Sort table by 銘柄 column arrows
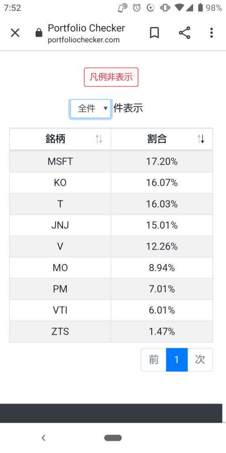This screenshot has height=453, width=226. (99, 139)
